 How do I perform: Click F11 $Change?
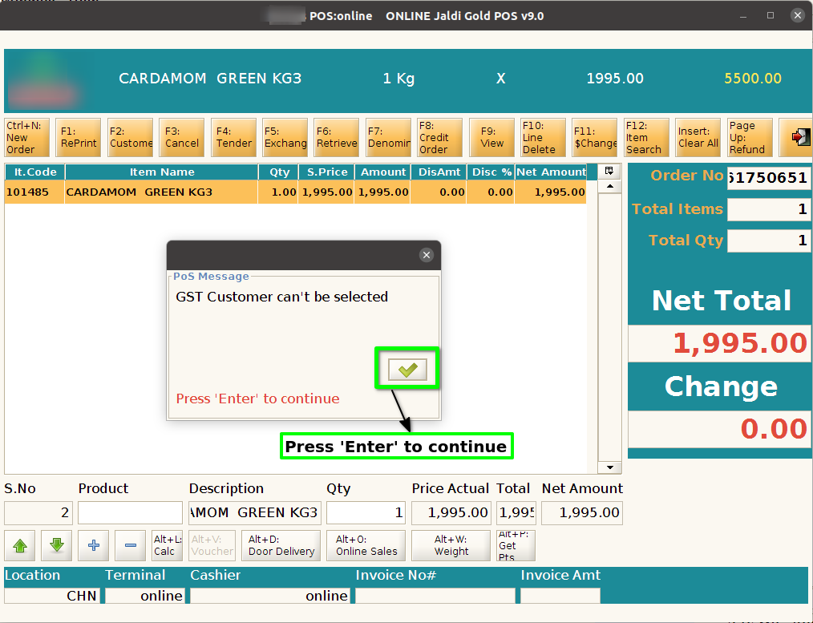pos(595,137)
